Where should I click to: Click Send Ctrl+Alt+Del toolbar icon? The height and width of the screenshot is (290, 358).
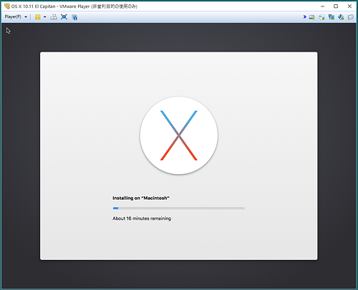pos(54,17)
